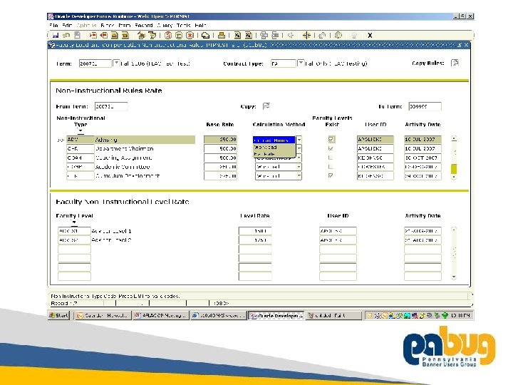The width and height of the screenshot is (513, 385).
Task: Open the File menu
Action: 53,25
